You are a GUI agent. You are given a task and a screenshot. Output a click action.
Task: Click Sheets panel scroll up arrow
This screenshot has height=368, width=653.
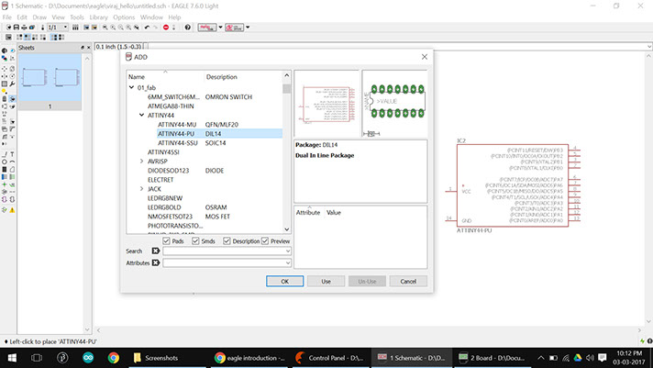87,59
